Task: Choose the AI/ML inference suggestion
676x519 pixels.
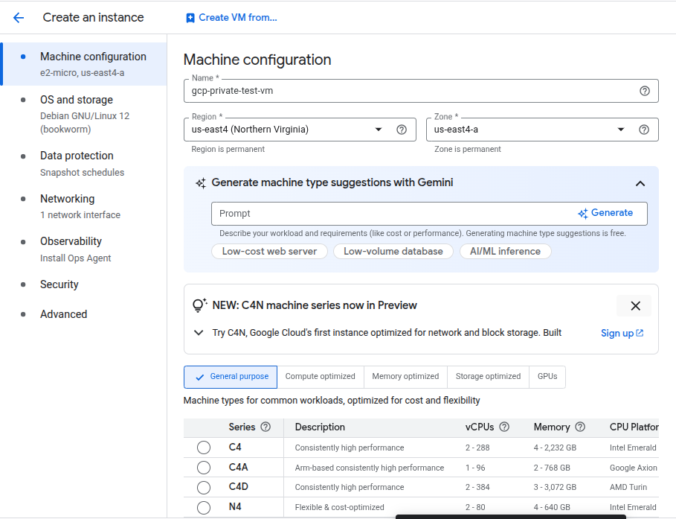Action: (x=505, y=251)
